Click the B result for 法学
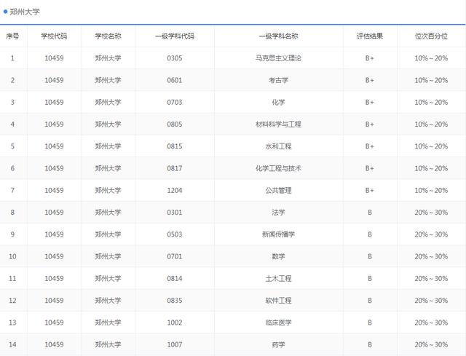This screenshot has width=466, height=356. pos(370,213)
